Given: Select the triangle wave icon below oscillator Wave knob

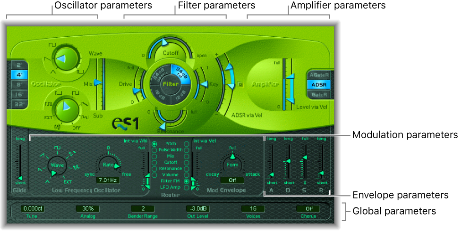Looking at the screenshot, I should coord(54,71).
